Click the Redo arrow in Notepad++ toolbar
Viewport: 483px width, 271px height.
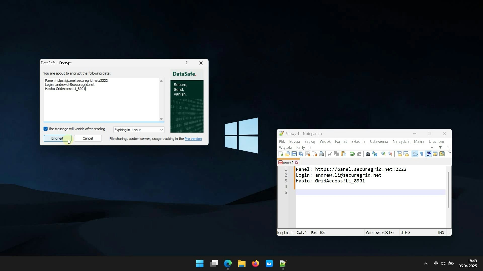point(359,154)
